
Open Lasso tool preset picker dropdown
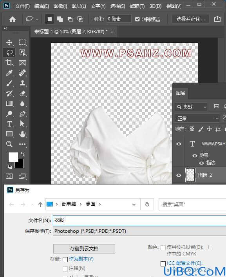[x=37, y=20]
